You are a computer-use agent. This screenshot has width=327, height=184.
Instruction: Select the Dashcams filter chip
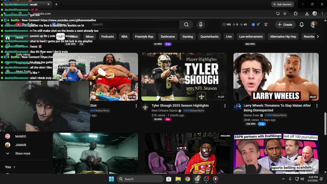click(168, 37)
